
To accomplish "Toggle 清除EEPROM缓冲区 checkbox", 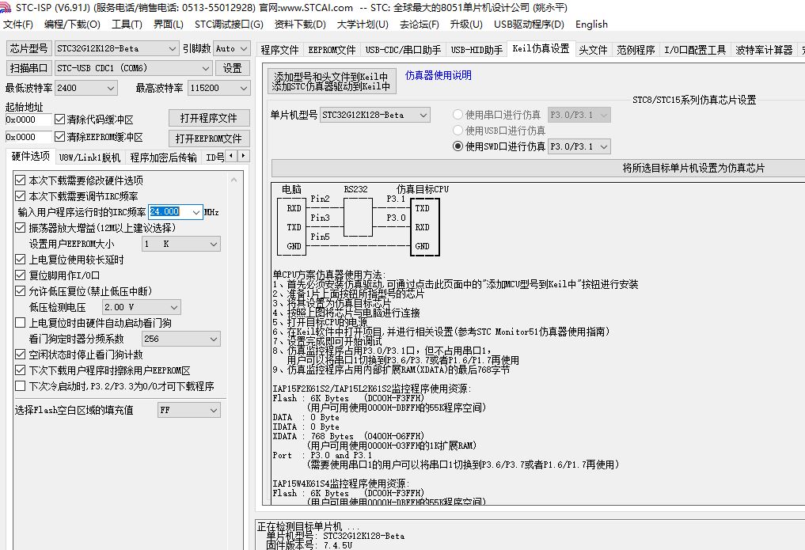I will click(x=60, y=137).
